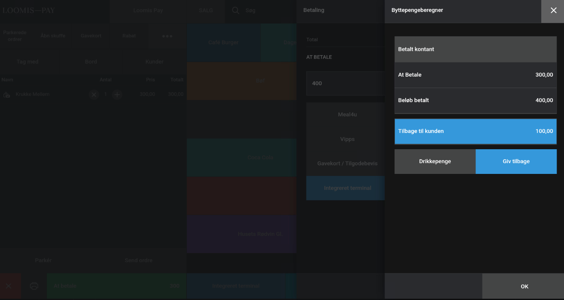Click the print receipt icon

pyautogui.click(x=34, y=286)
